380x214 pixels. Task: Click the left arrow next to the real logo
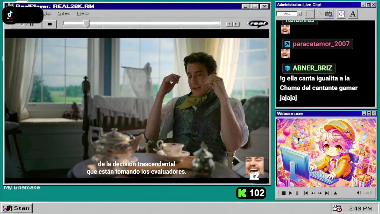click(x=229, y=24)
